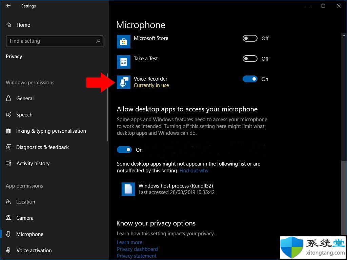Click the 'Voice Recorder' app name
Screen dimensions: 347x260
click(x=150, y=79)
